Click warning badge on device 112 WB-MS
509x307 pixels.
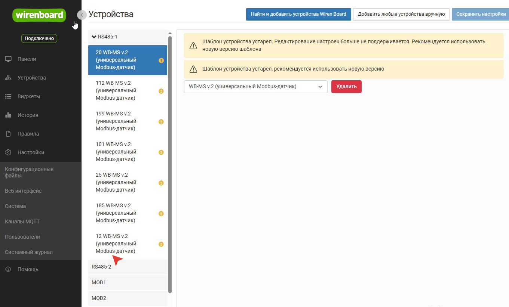[161, 91]
